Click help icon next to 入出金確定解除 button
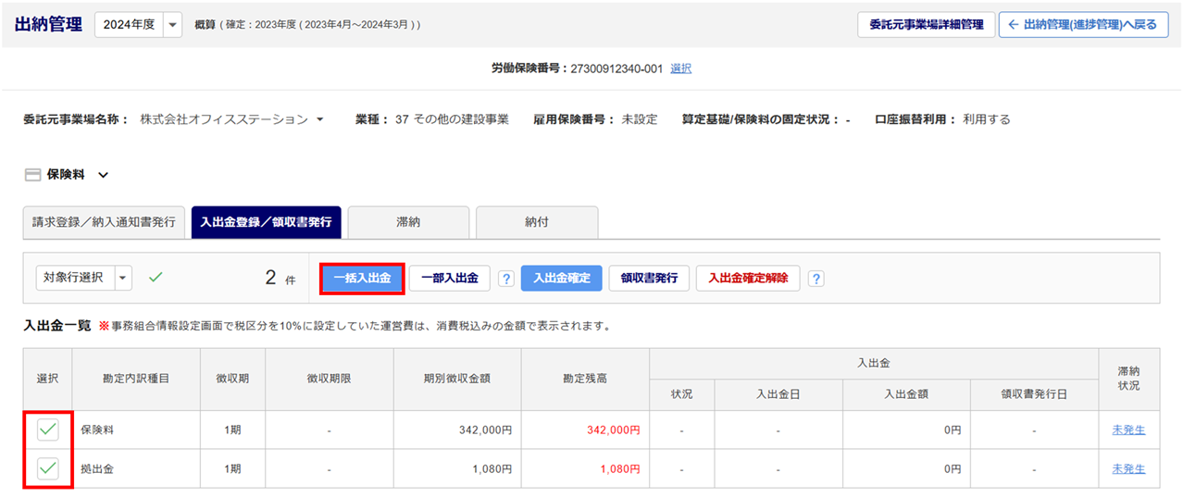 tap(816, 279)
